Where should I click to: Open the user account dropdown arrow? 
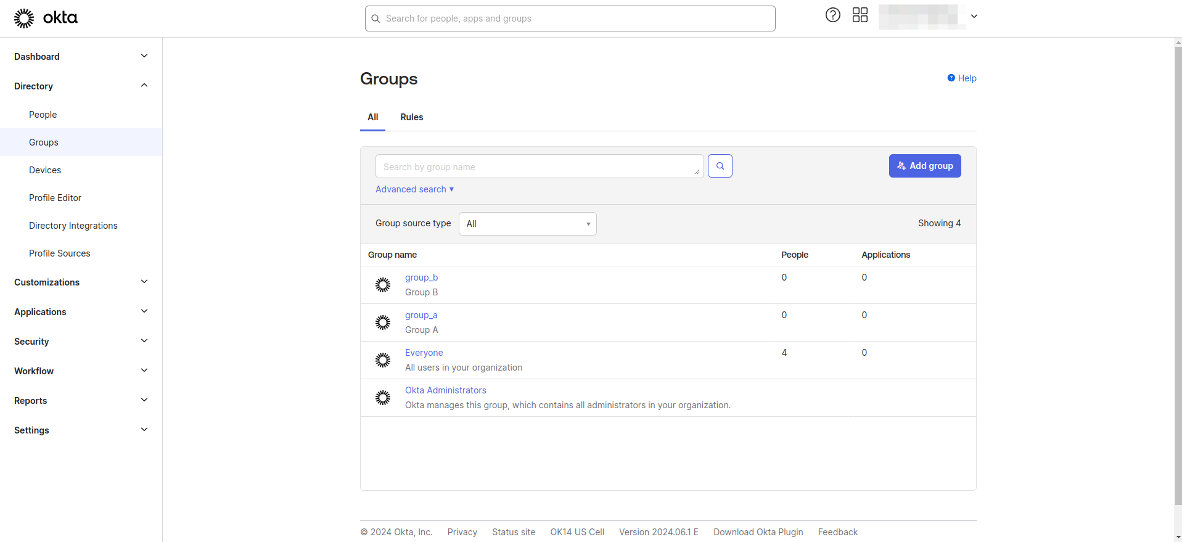click(x=974, y=16)
